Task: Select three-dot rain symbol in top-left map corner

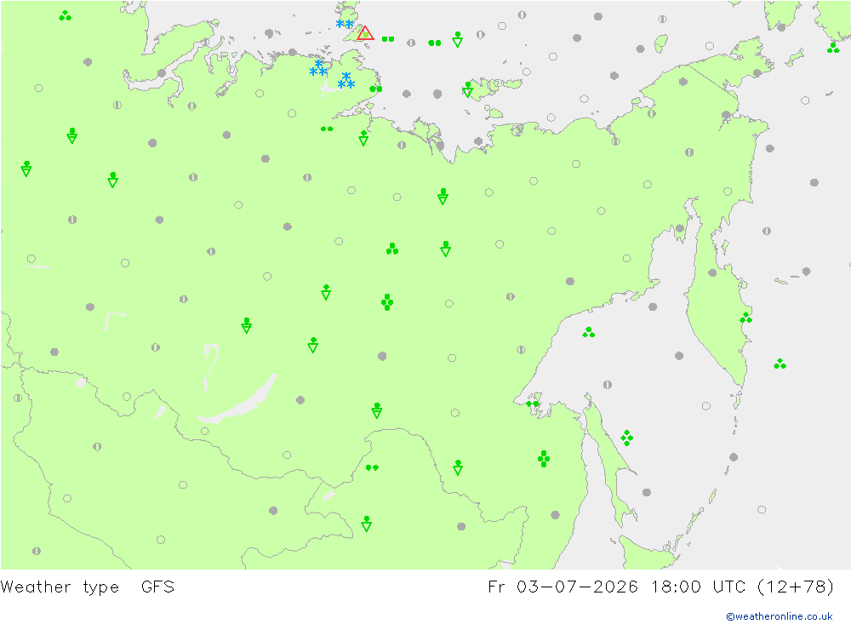Action: [x=66, y=16]
